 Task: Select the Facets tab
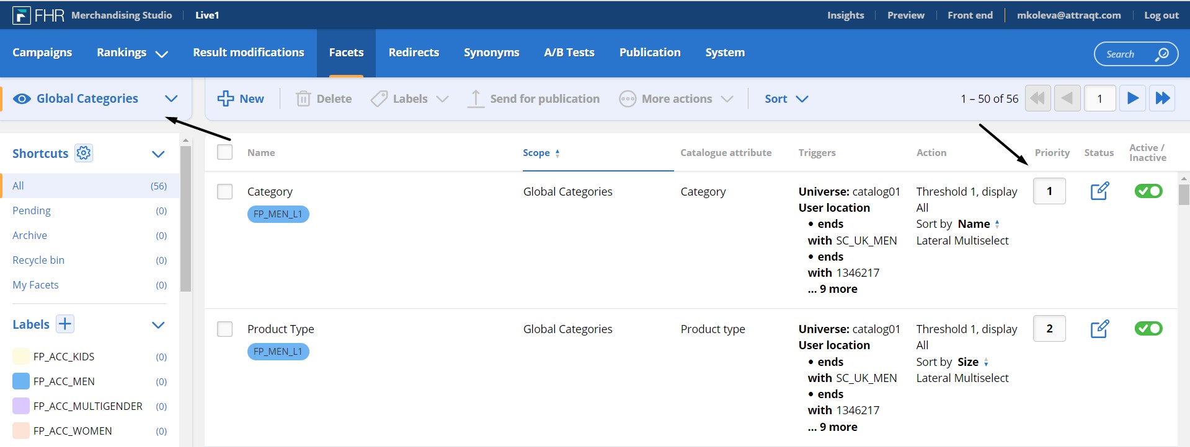[x=346, y=53]
